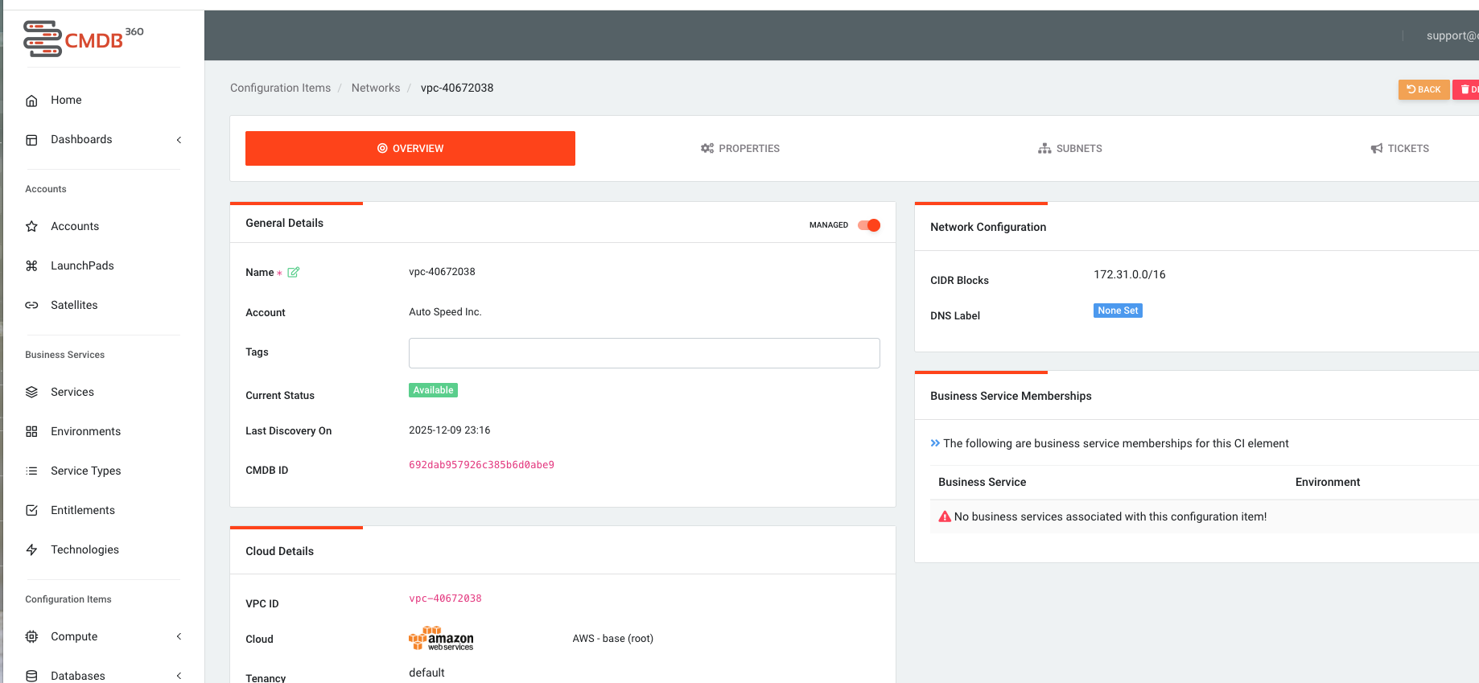Open the TICKETS tab
1479x683 pixels.
(x=1400, y=149)
